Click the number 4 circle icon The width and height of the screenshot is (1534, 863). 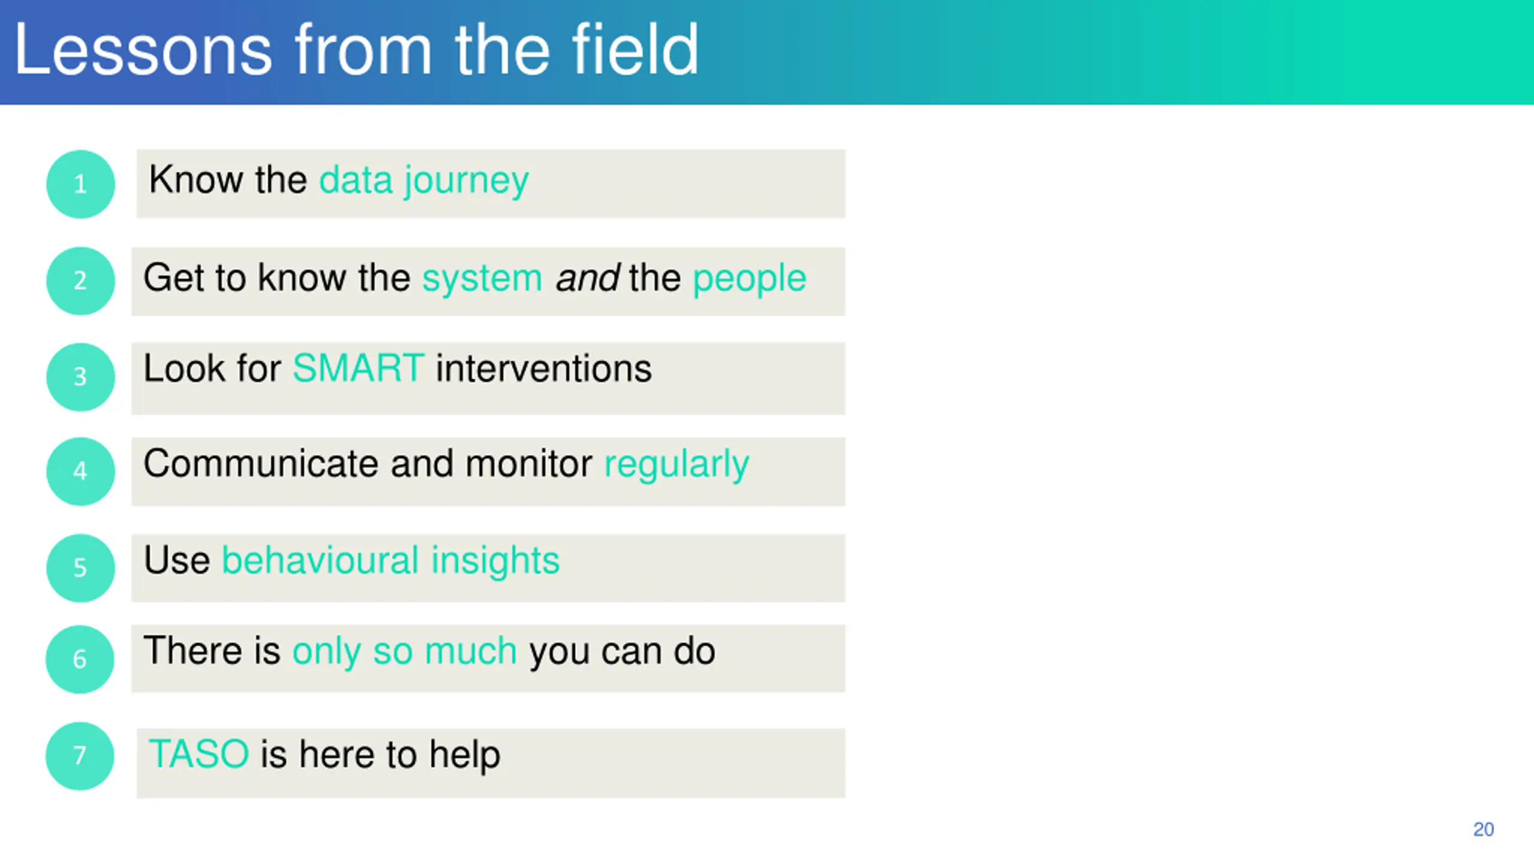[x=80, y=472]
